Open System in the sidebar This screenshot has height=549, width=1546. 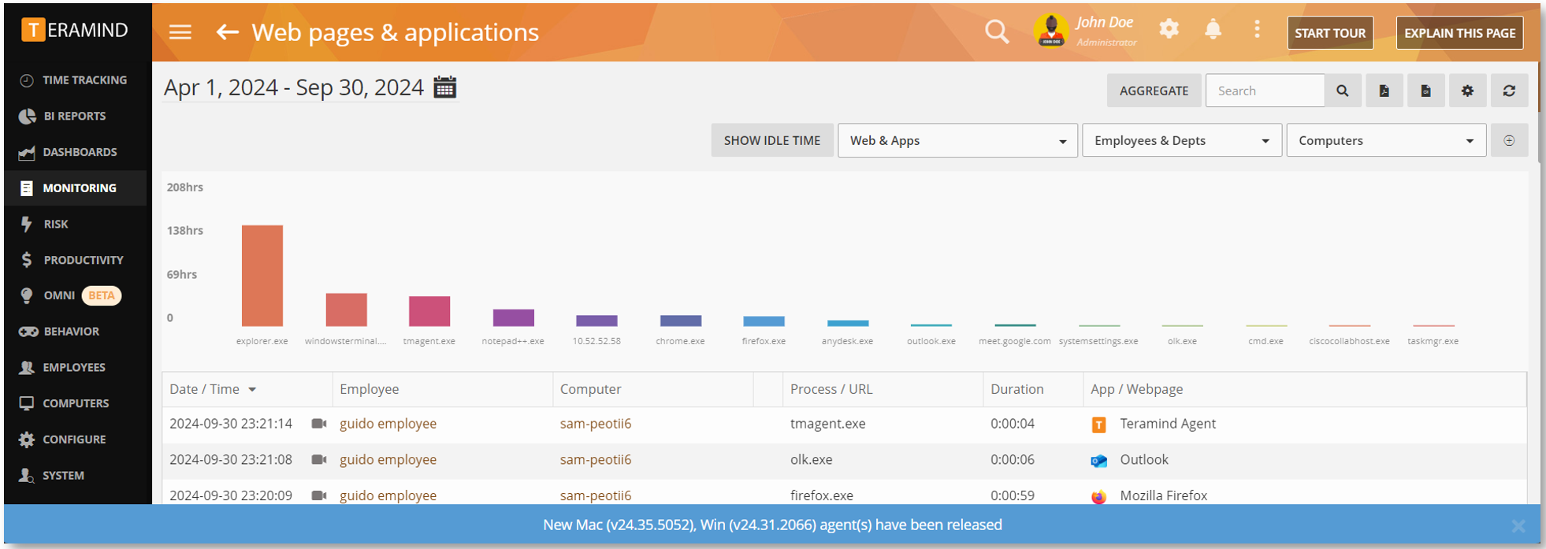click(76, 475)
